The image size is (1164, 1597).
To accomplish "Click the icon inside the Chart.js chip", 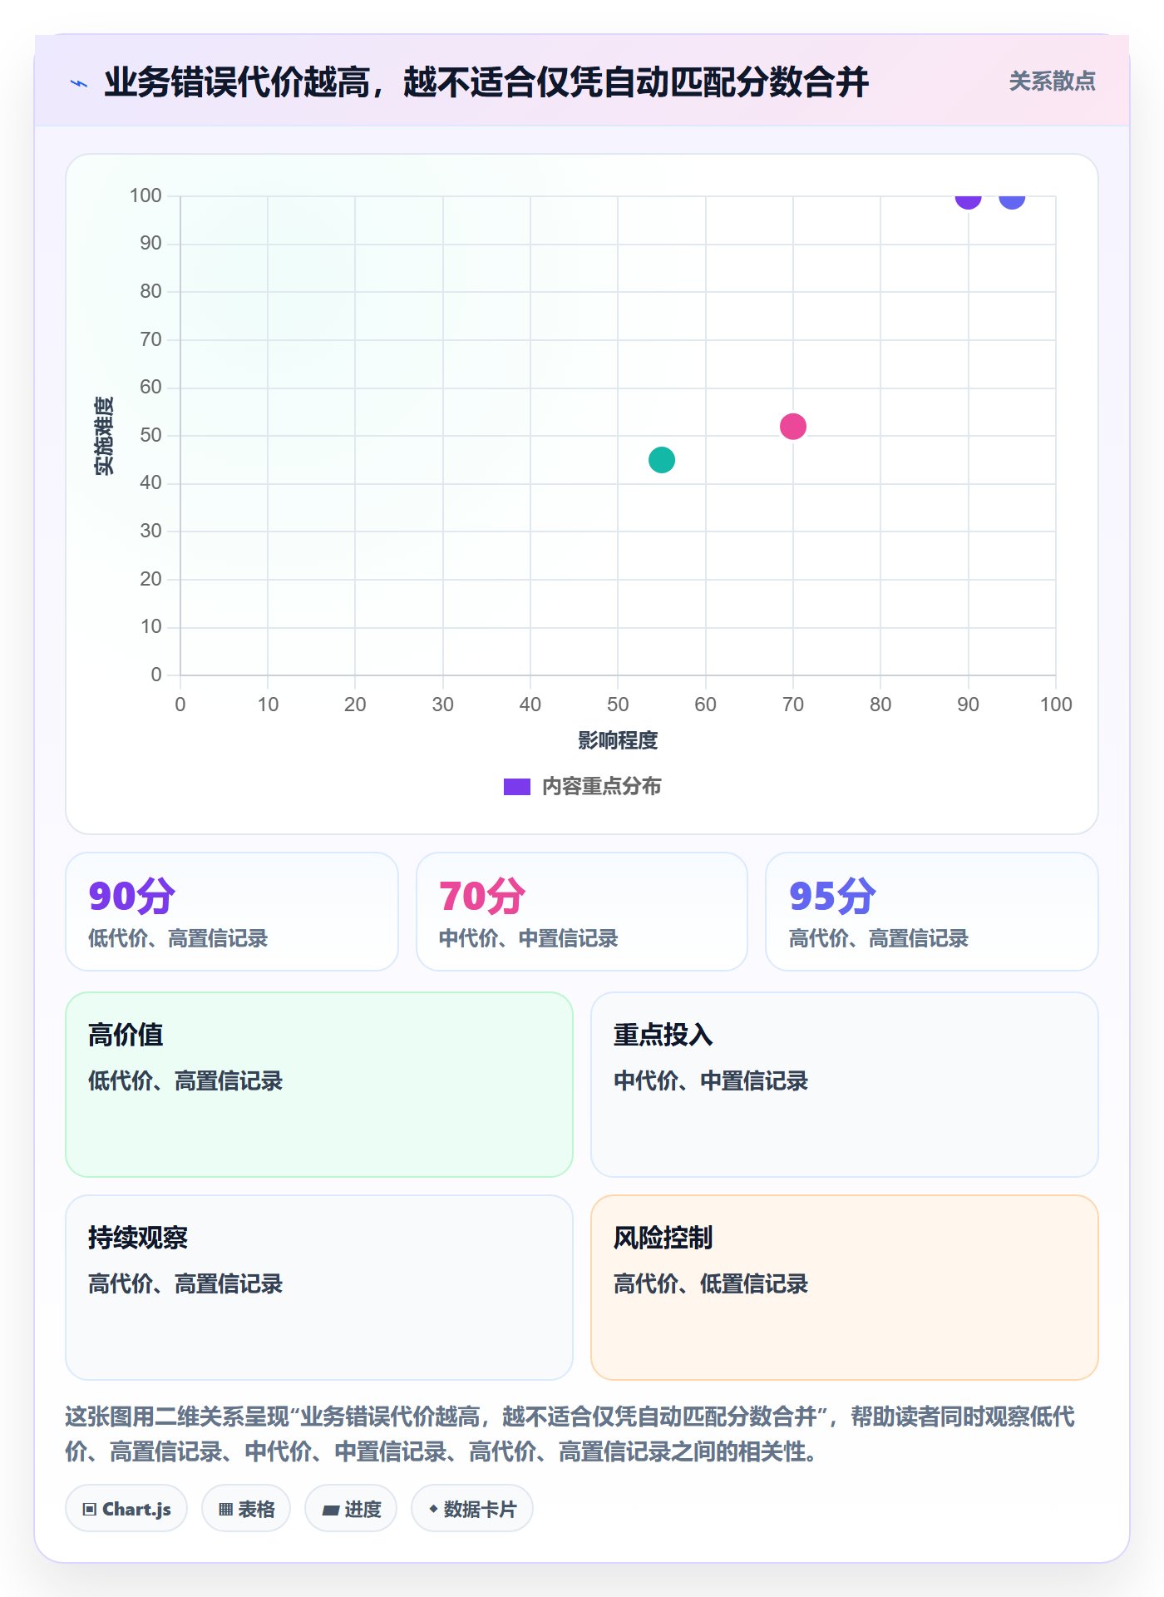I will click(90, 1510).
